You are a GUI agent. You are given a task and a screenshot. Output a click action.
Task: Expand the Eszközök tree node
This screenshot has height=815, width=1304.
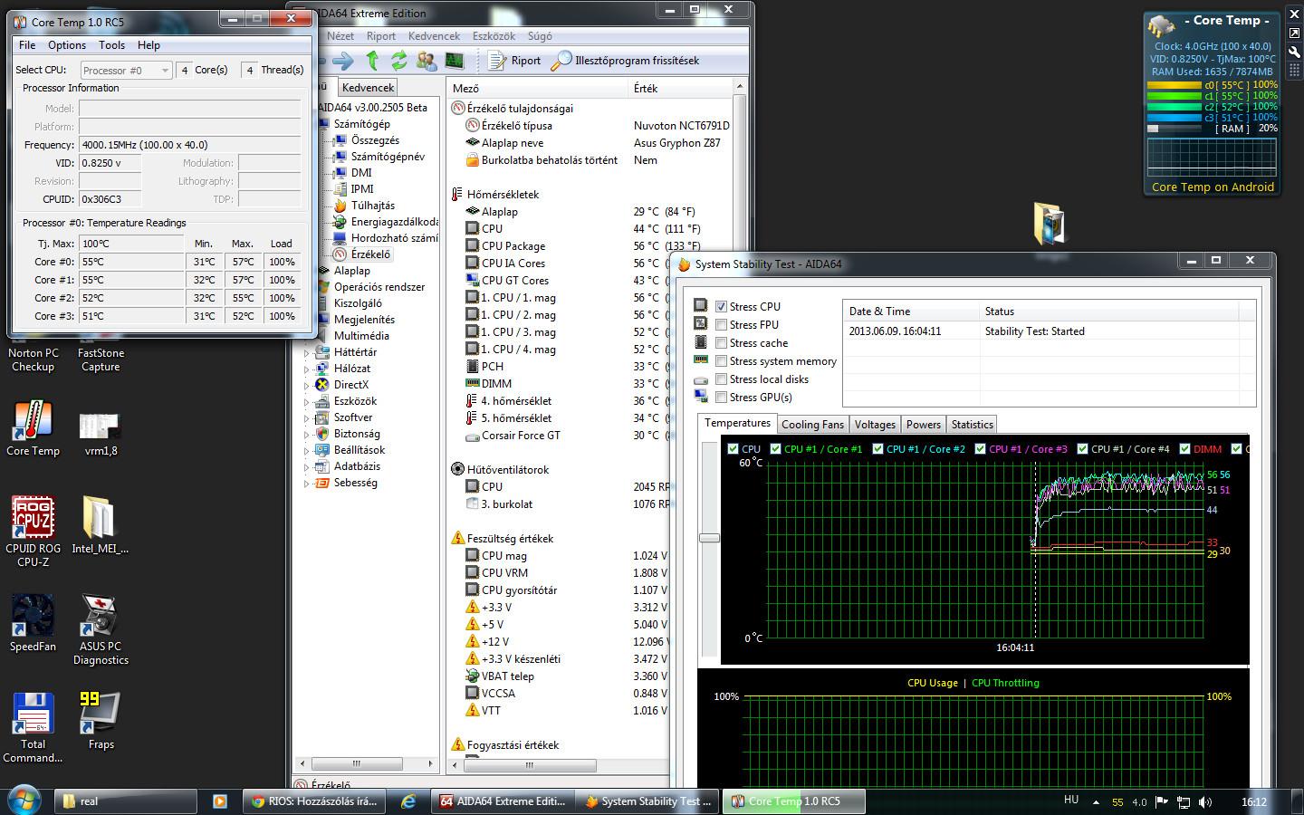(x=306, y=401)
